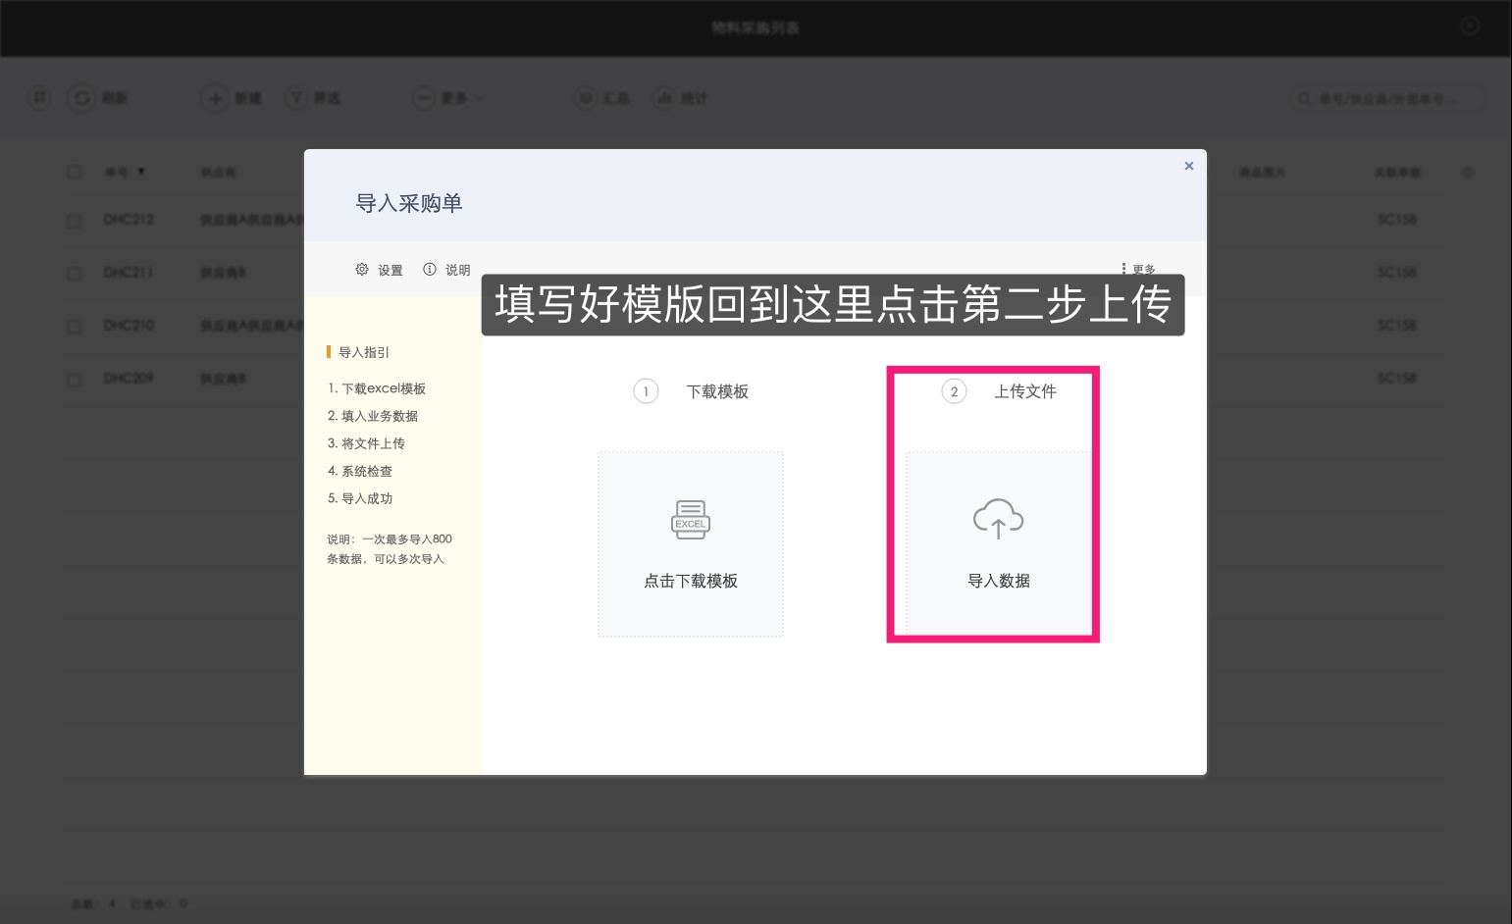Click 导入数据 to upload the file
The width and height of the screenshot is (1512, 924).
998,544
